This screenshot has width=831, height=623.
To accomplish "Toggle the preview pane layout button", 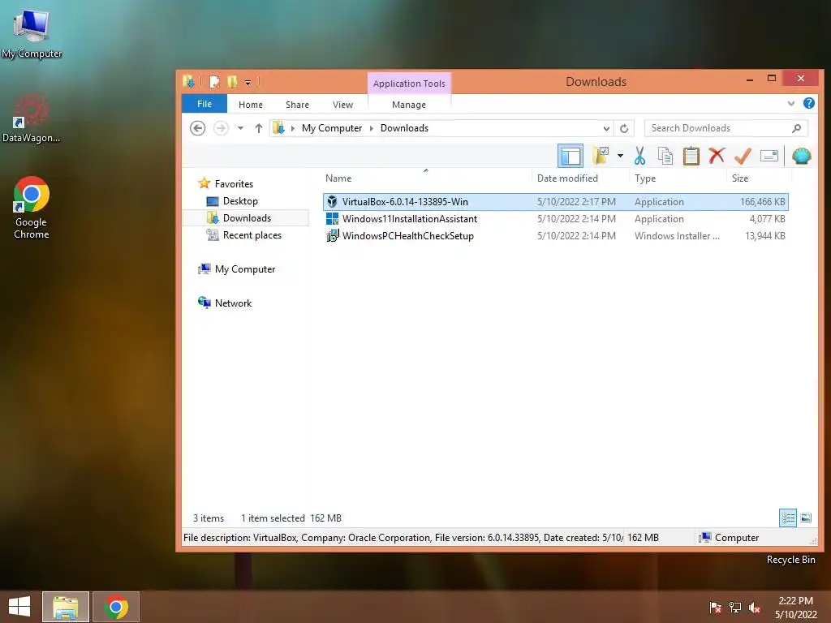I will coord(571,156).
